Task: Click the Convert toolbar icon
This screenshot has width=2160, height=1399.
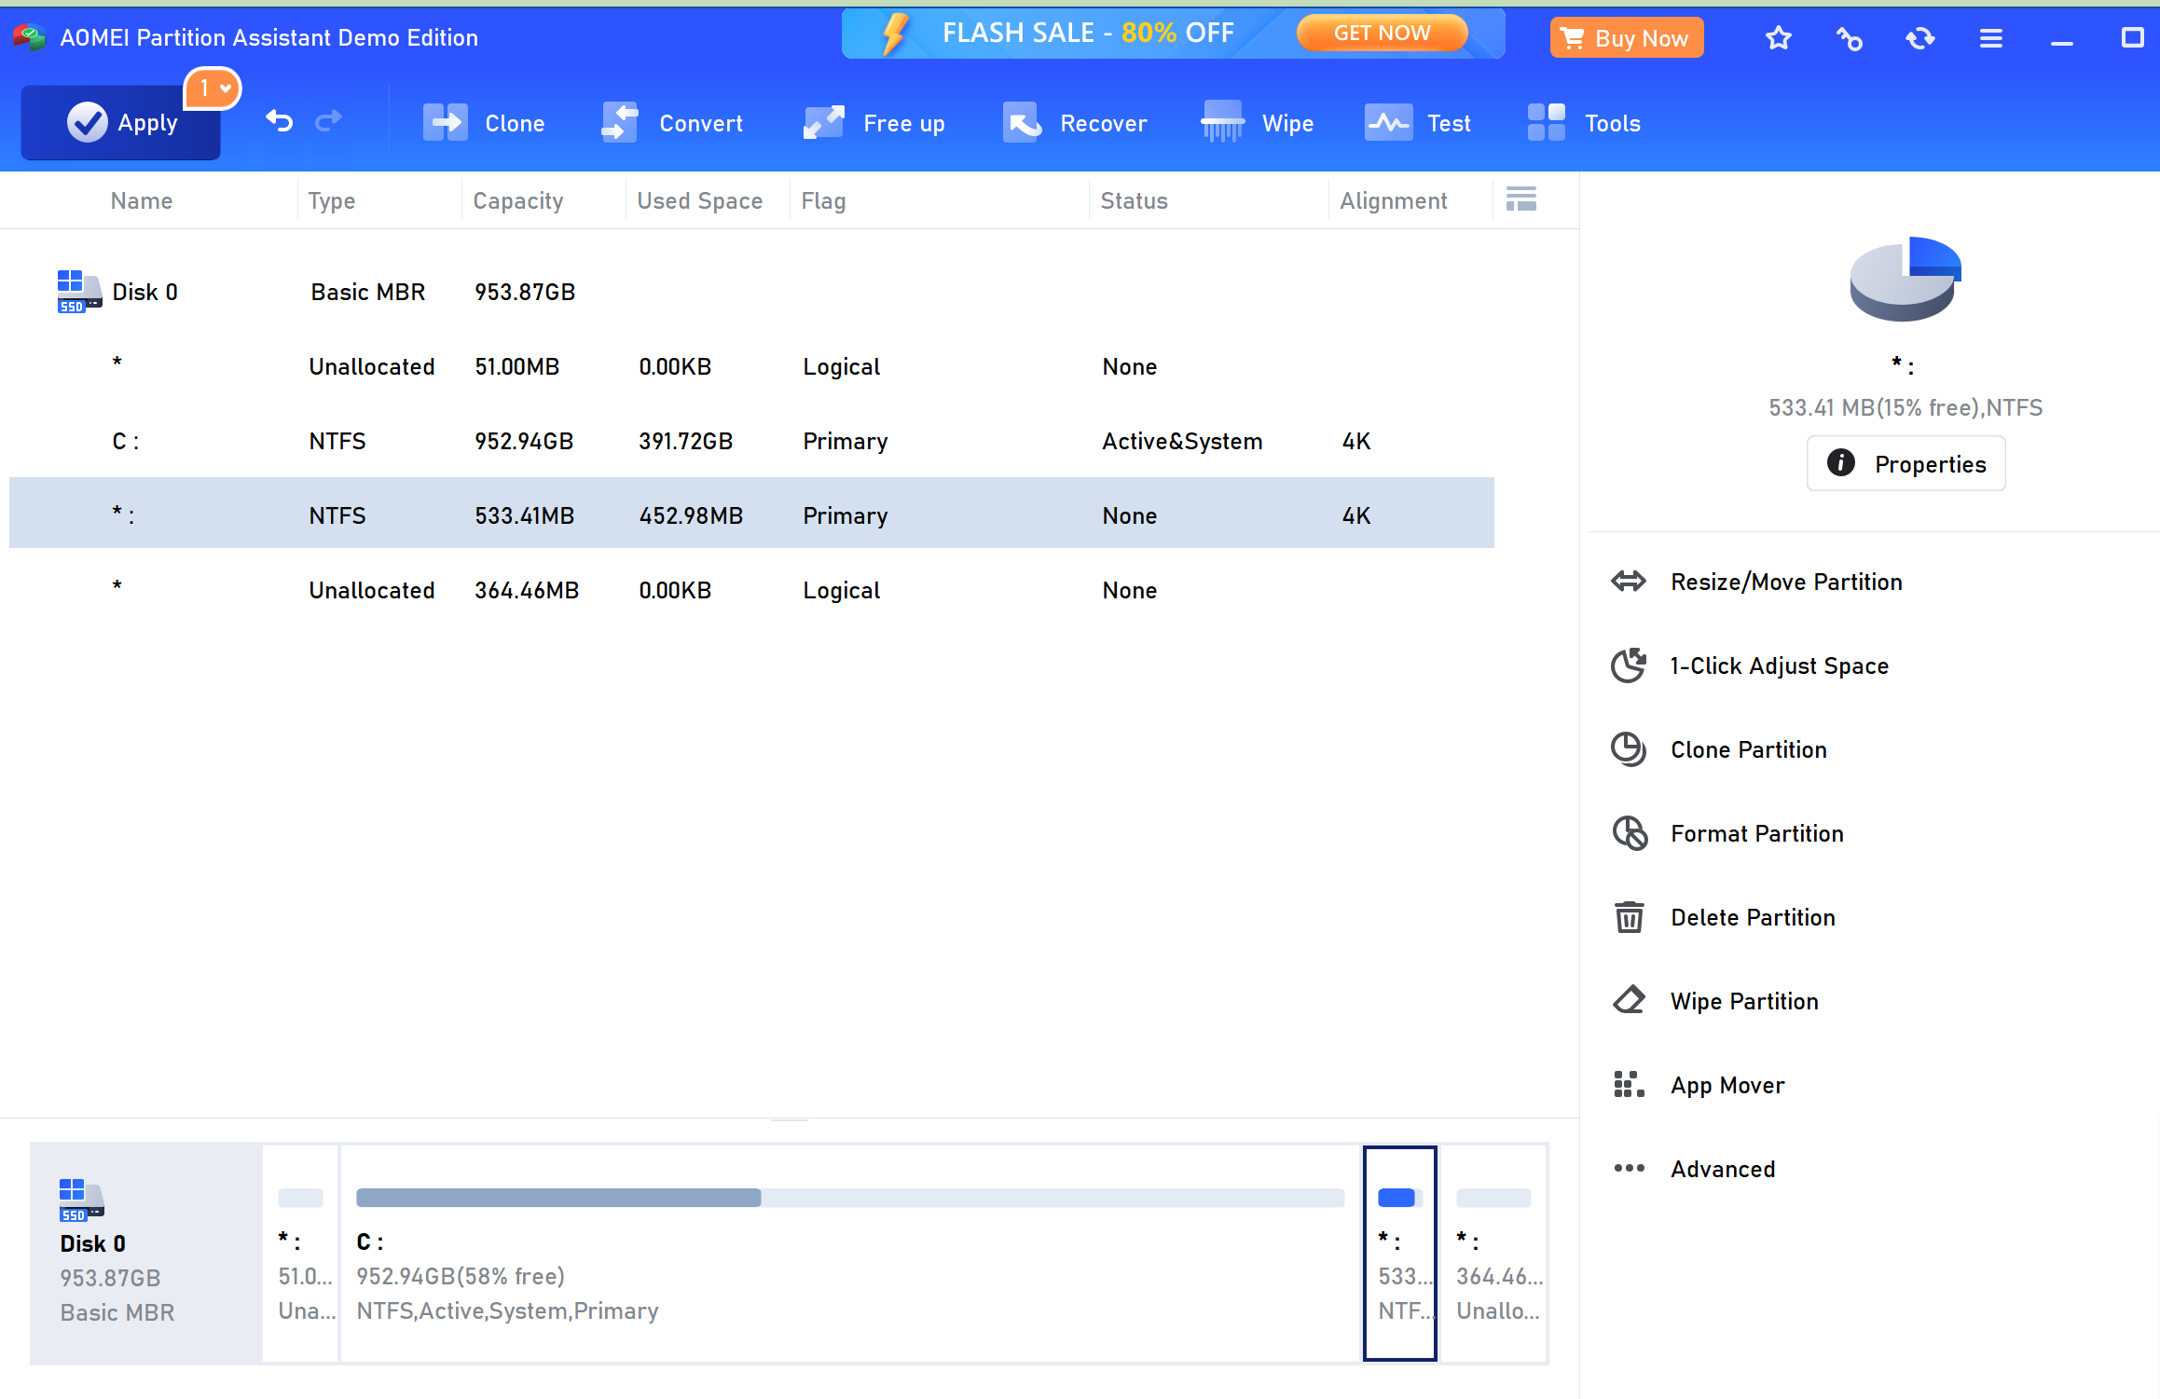Action: 620,122
